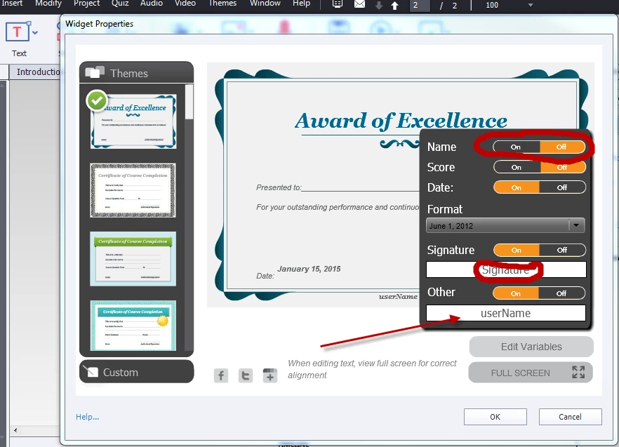
Task: Click the slide notes icon in top toolbar
Action: (337, 5)
